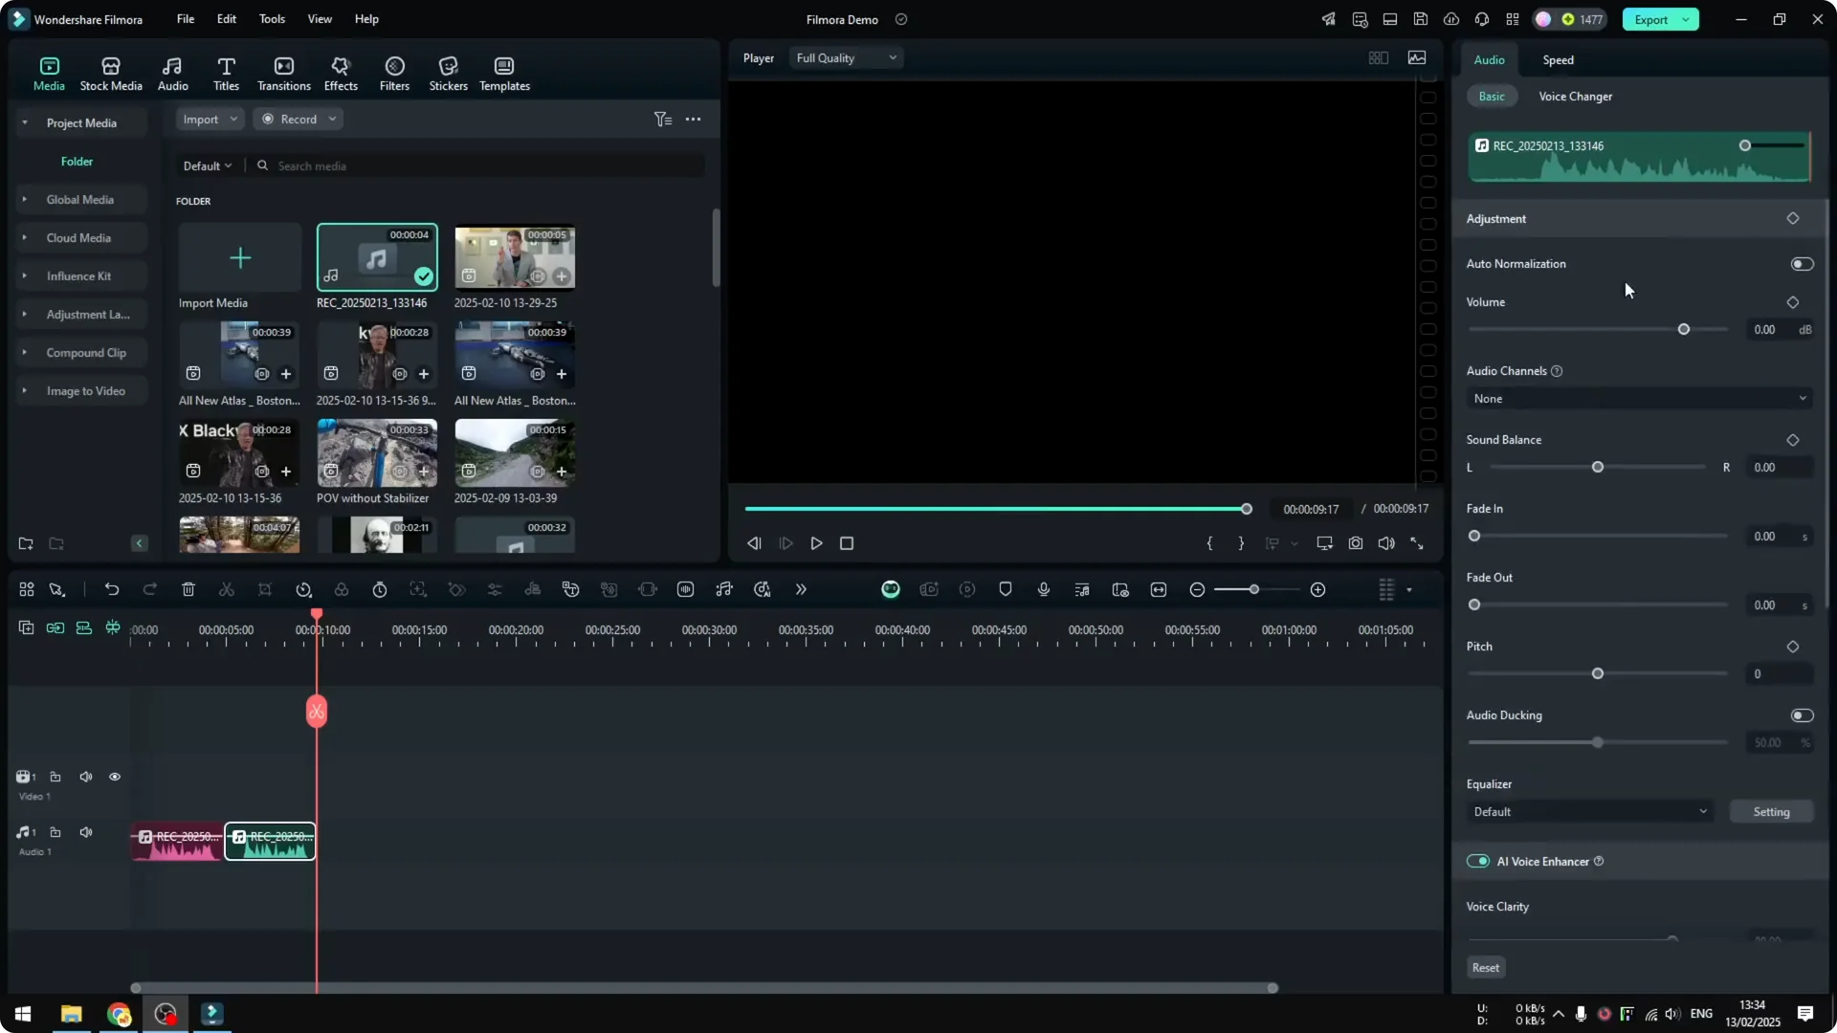Turn on Audio Ducking
Viewport: 1837px width, 1033px height.
(x=1802, y=714)
